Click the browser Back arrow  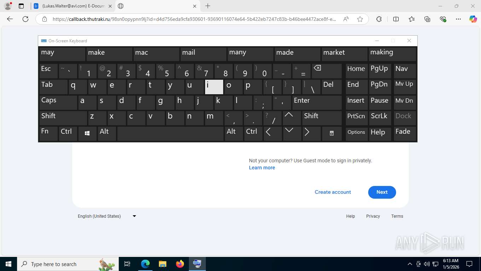pyautogui.click(x=10, y=19)
